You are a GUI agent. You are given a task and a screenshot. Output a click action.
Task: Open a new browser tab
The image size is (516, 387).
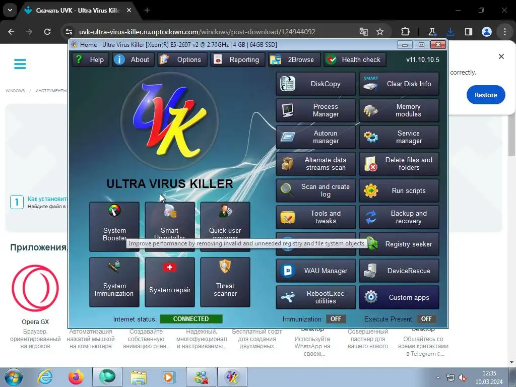(x=147, y=11)
